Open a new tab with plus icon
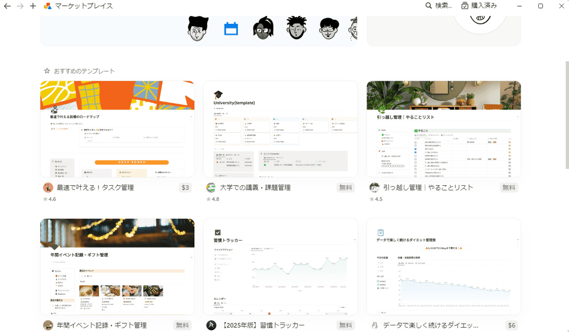The height and width of the screenshot is (334, 569). pos(33,6)
